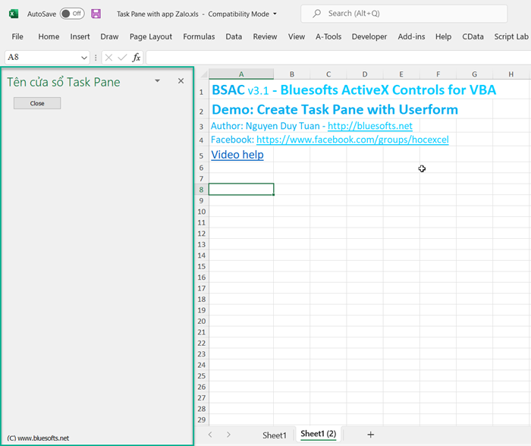The width and height of the screenshot is (531, 446).
Task: Add a new sheet with plus icon
Action: point(370,435)
